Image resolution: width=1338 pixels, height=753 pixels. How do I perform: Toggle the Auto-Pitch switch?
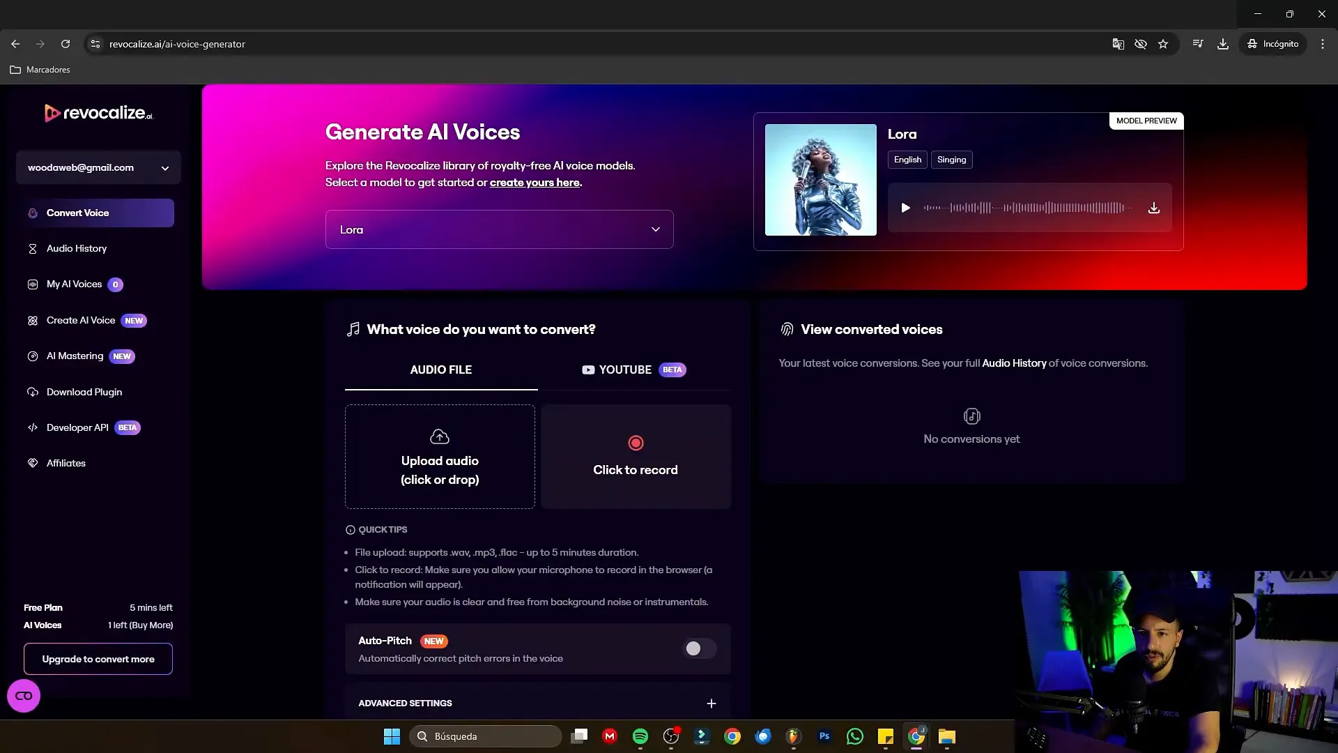coord(699,648)
